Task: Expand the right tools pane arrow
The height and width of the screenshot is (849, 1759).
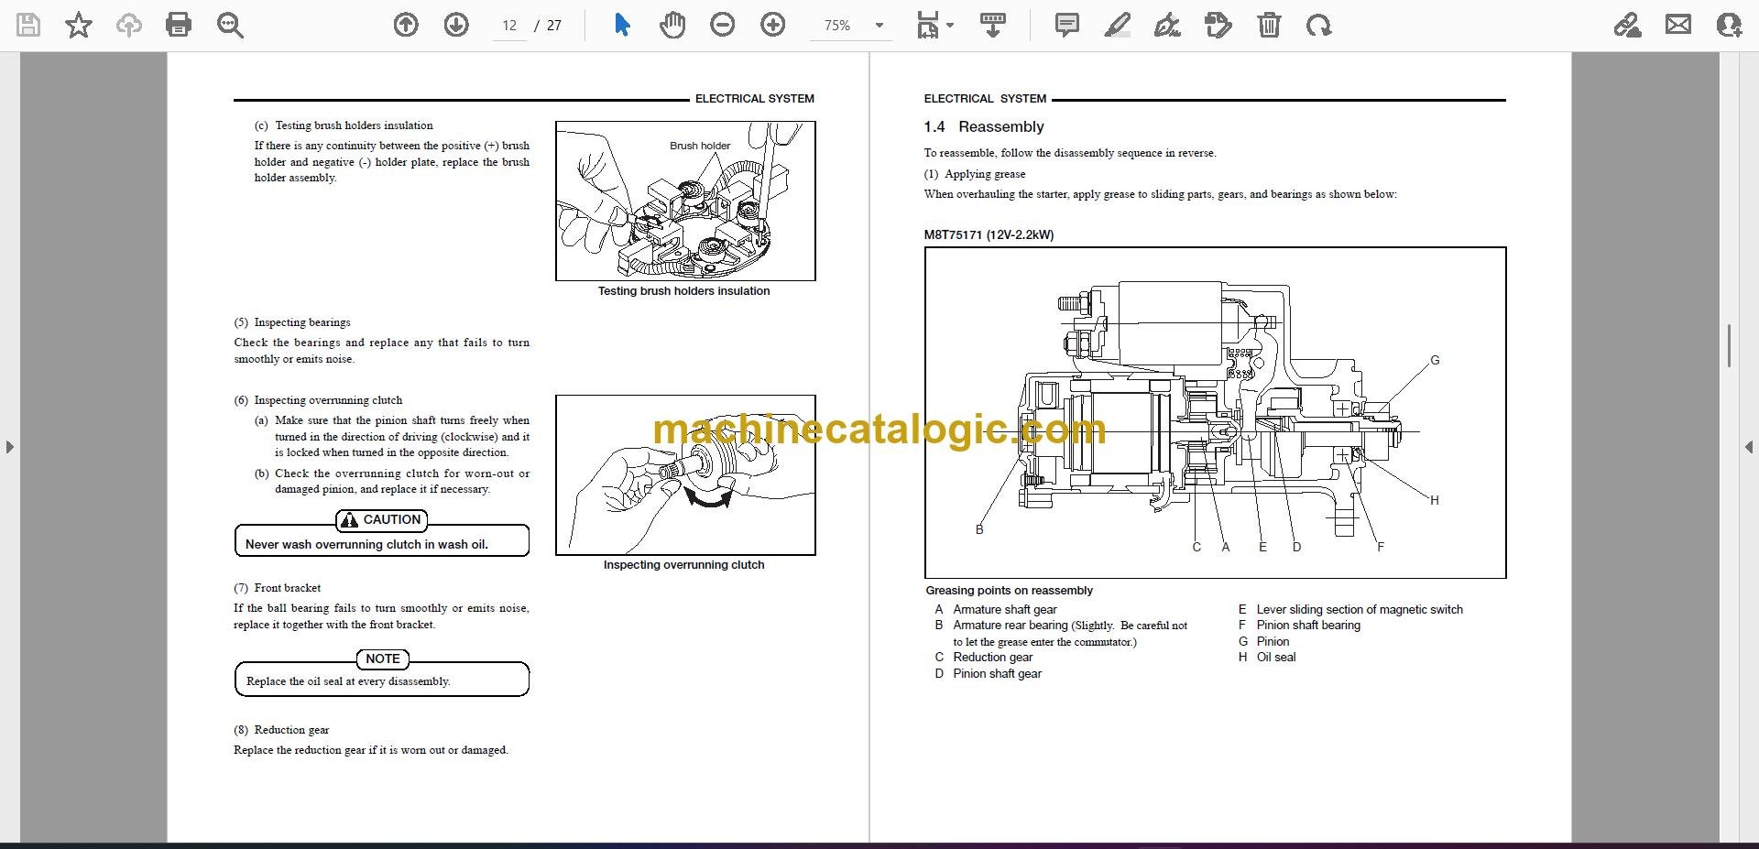Action: 1749,447
